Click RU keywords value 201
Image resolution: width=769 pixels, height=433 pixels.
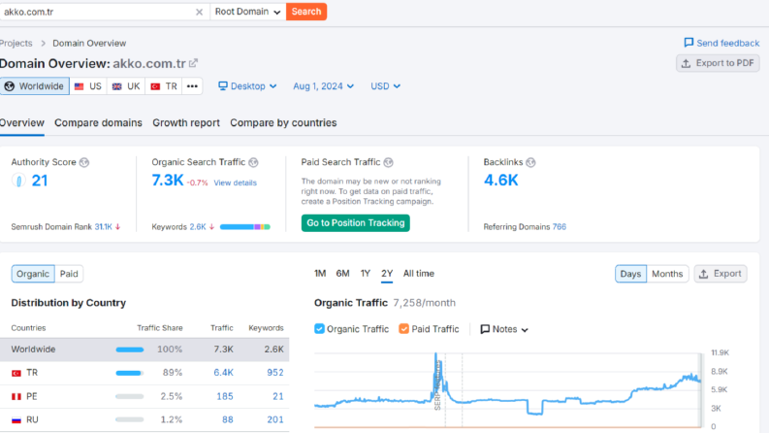(275, 419)
